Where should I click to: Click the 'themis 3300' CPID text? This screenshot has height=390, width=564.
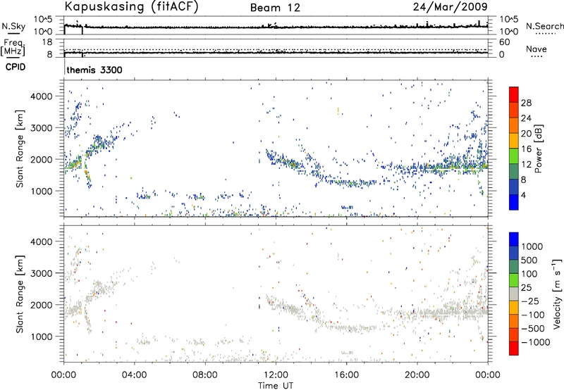click(x=94, y=70)
